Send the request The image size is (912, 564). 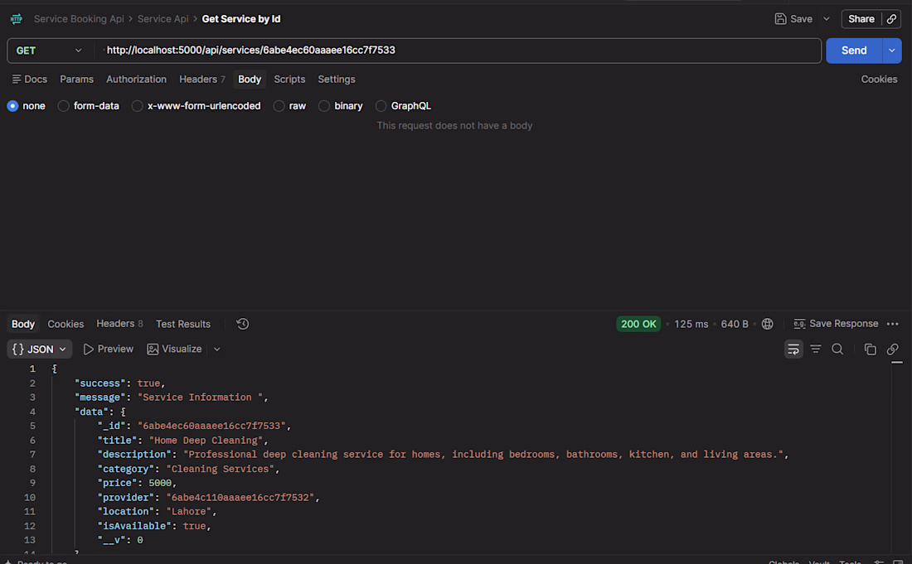(854, 51)
